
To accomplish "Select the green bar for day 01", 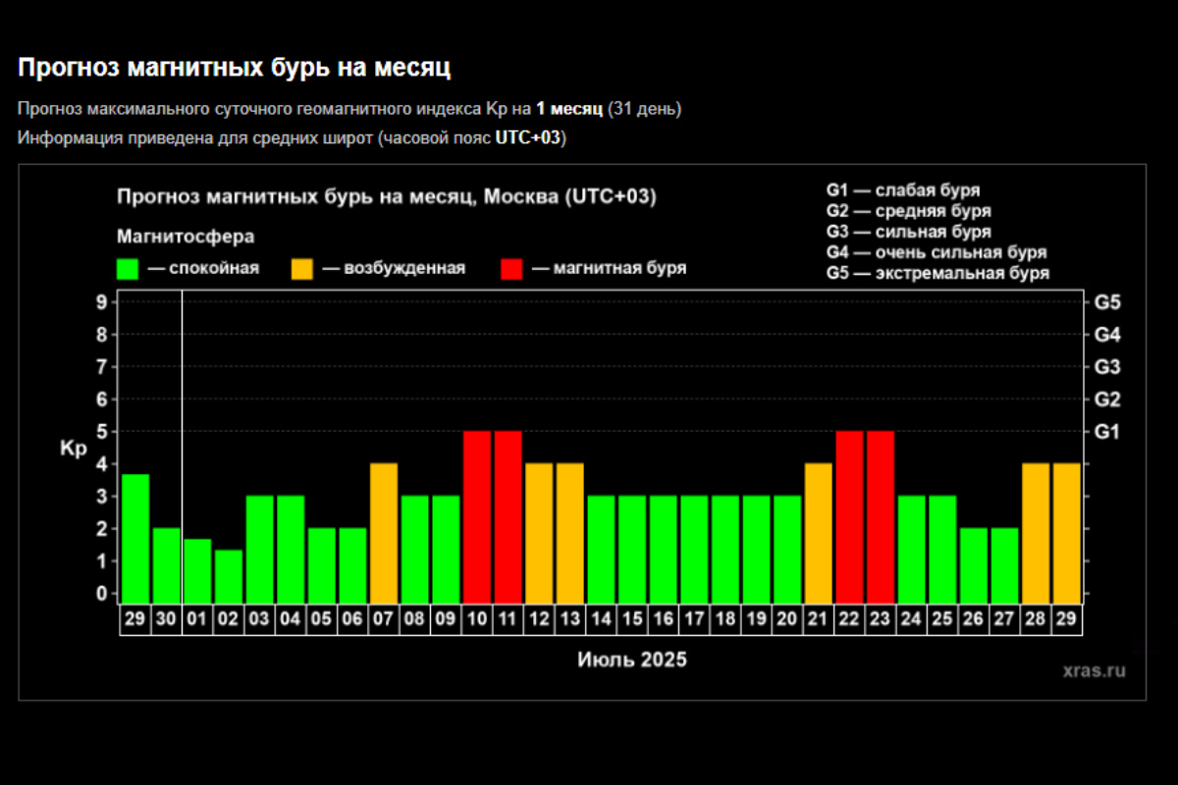I will pos(197,571).
